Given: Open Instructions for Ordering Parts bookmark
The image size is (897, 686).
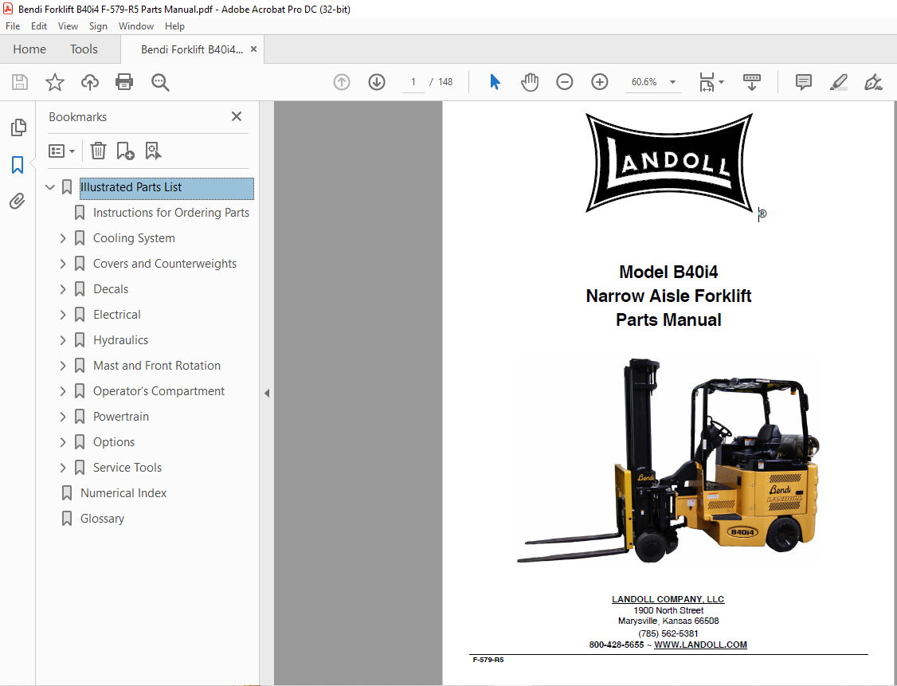Looking at the screenshot, I should coord(171,213).
